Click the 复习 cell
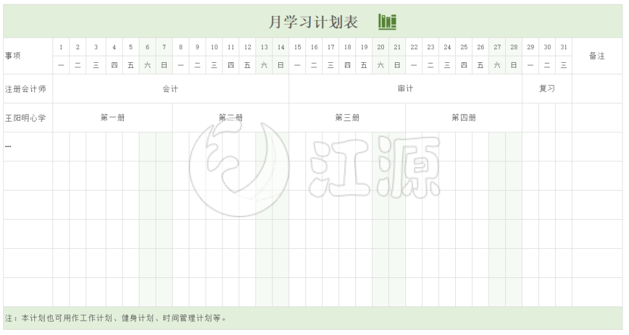Viewport: 629px width, 335px height. 547,89
